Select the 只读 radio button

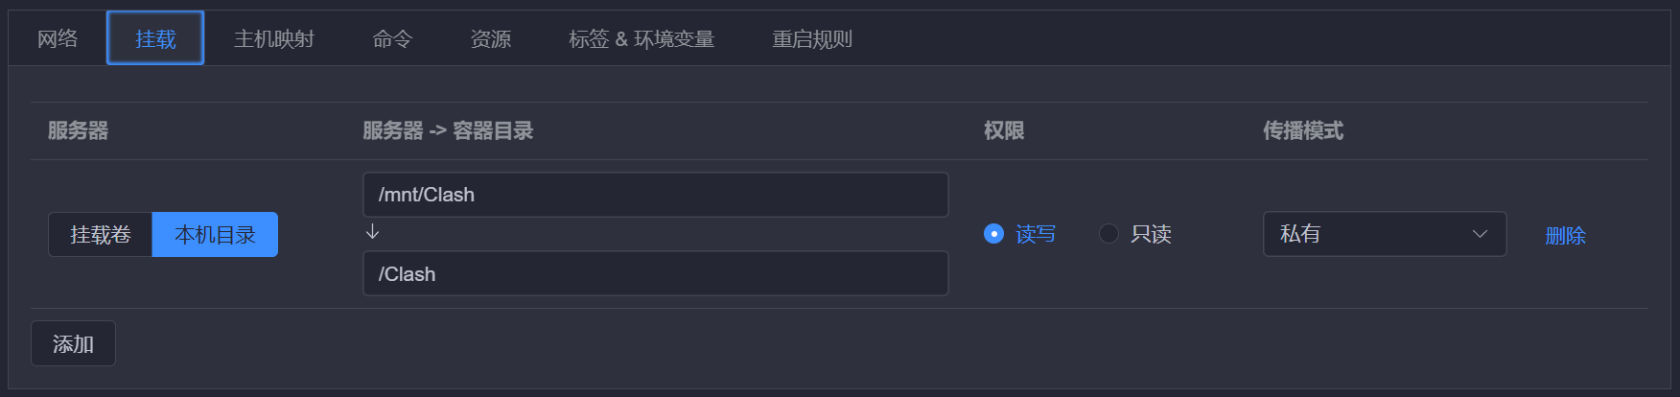click(1109, 234)
